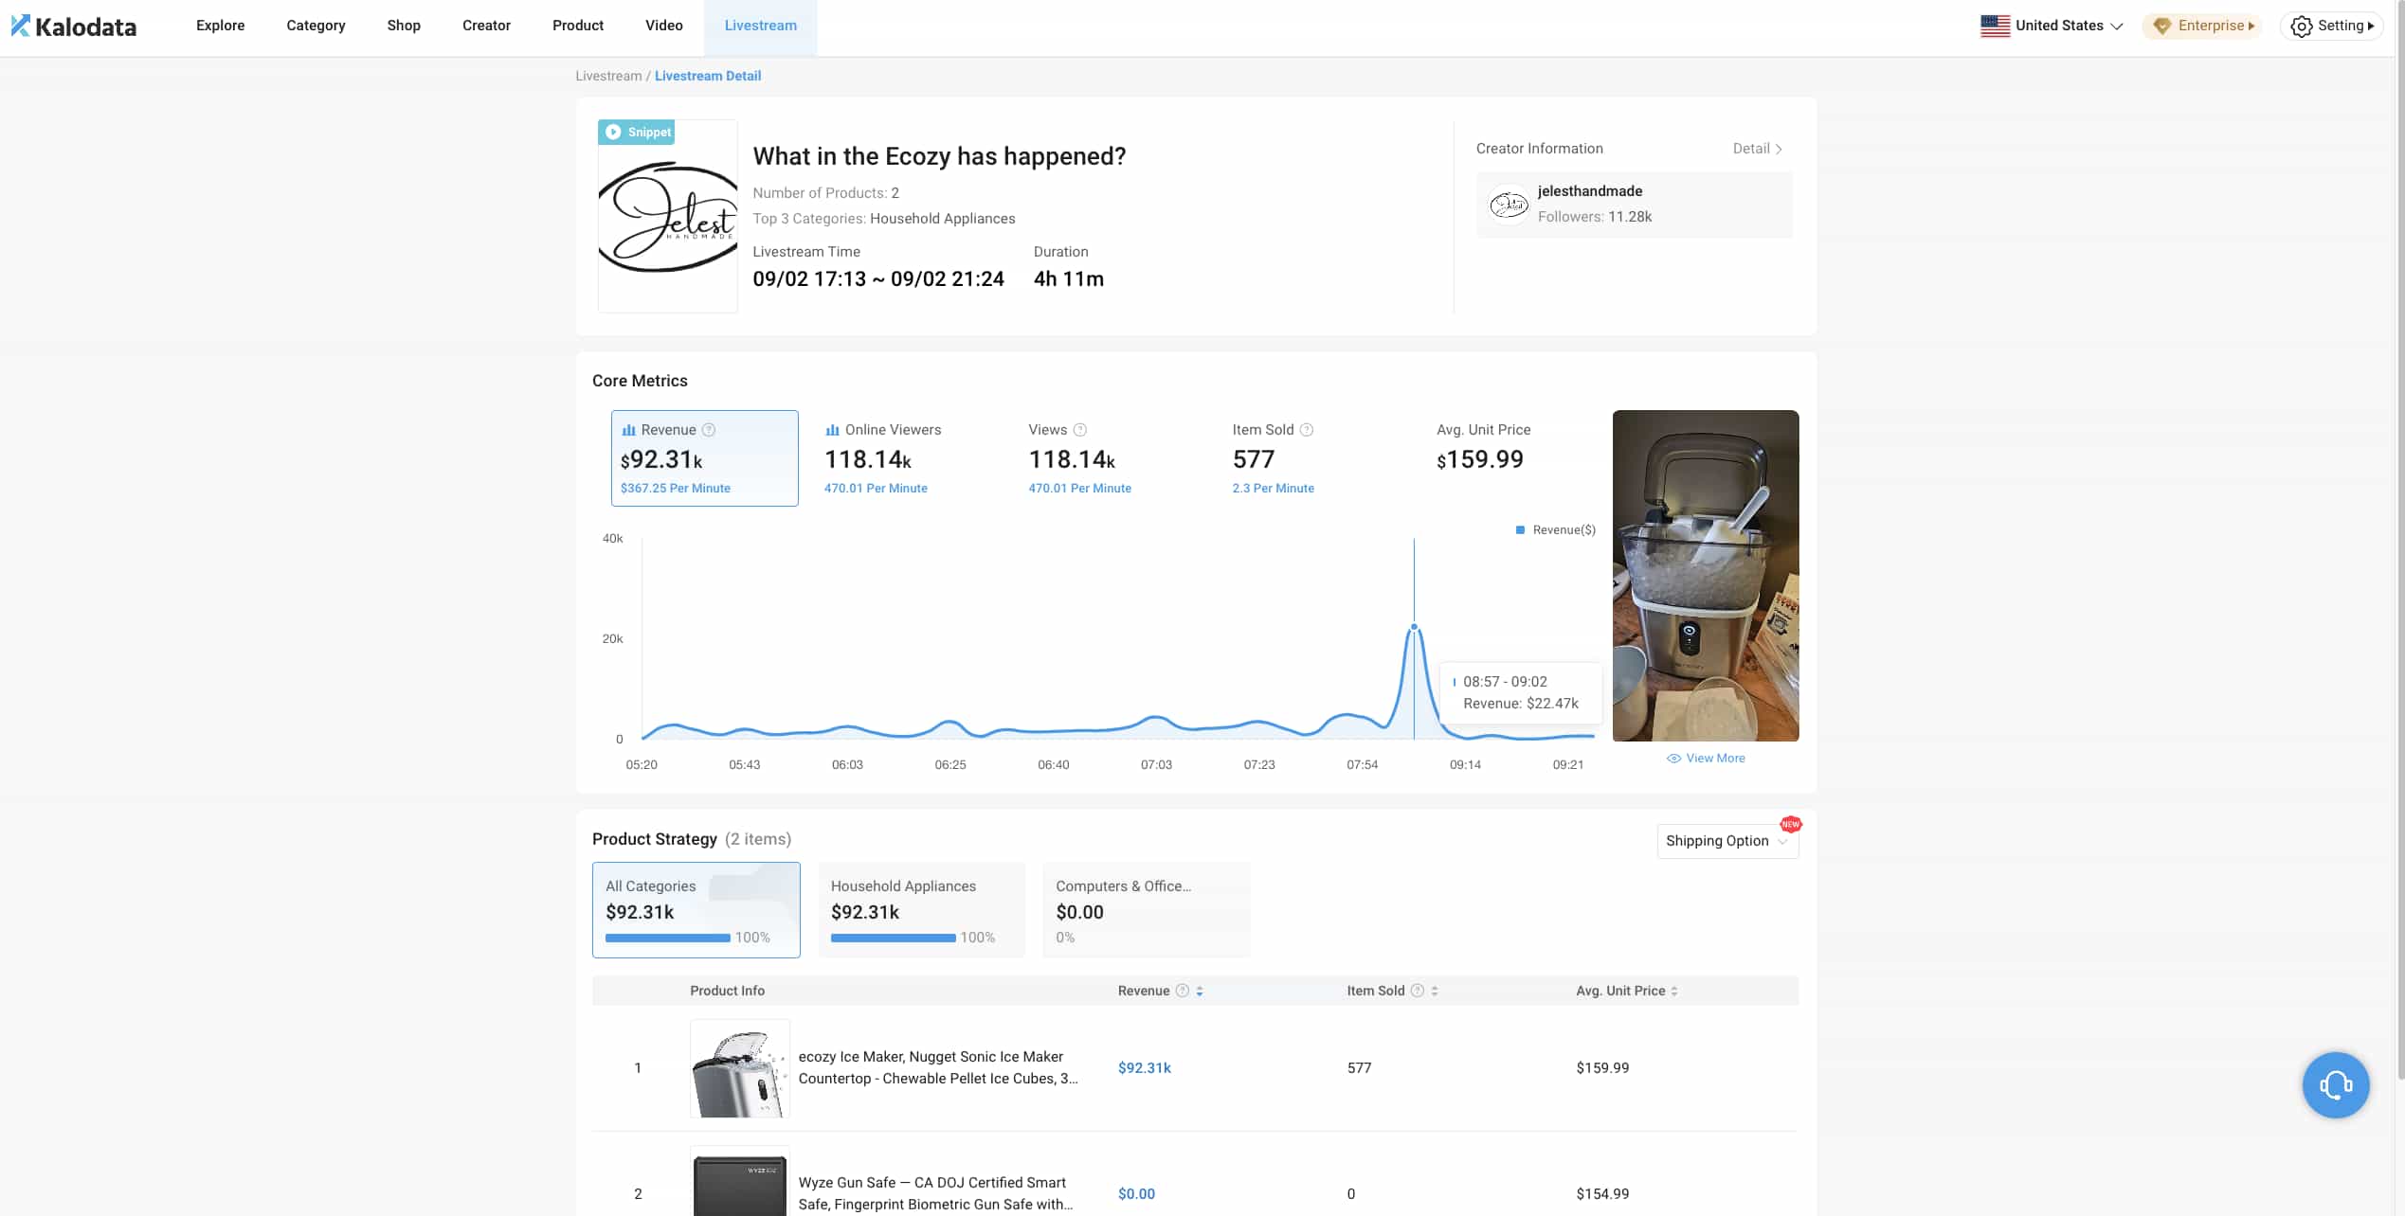Open the Creator tab in navigation

pyautogui.click(x=486, y=26)
